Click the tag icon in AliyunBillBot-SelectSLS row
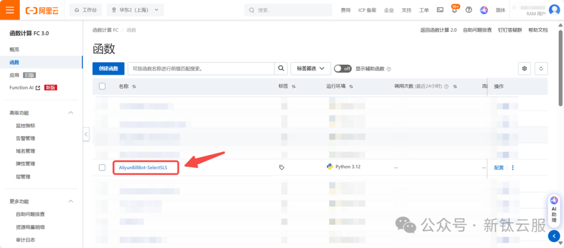Image resolution: width=564 pixels, height=248 pixels. tap(281, 168)
